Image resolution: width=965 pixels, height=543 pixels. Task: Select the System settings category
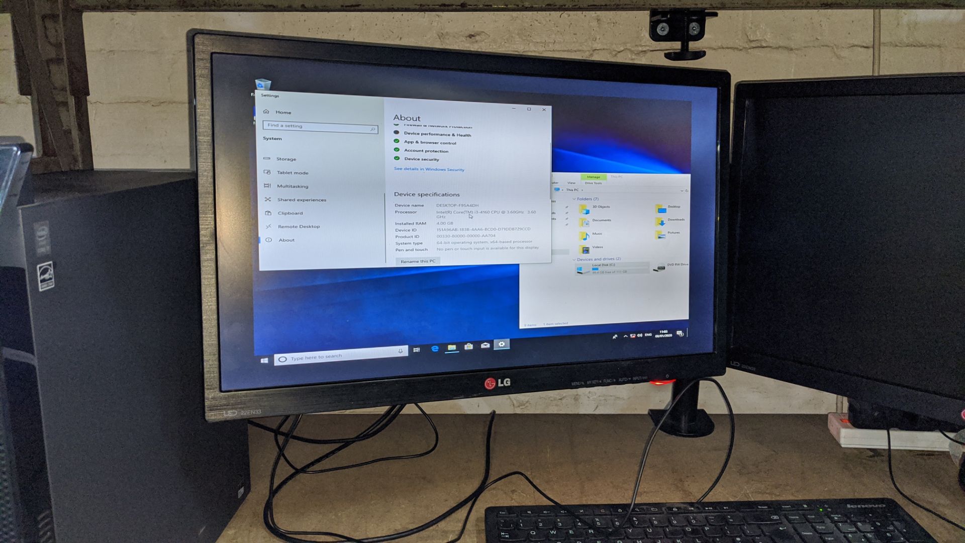[x=272, y=139]
